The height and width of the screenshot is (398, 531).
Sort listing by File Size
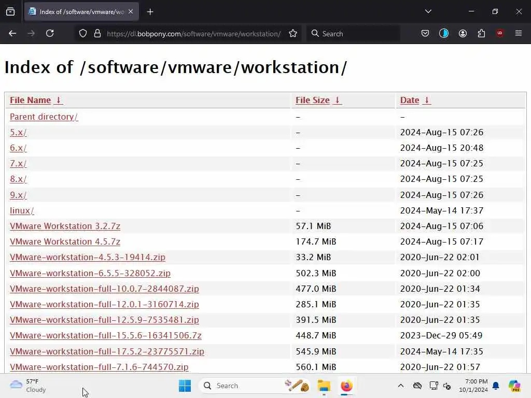coord(318,100)
